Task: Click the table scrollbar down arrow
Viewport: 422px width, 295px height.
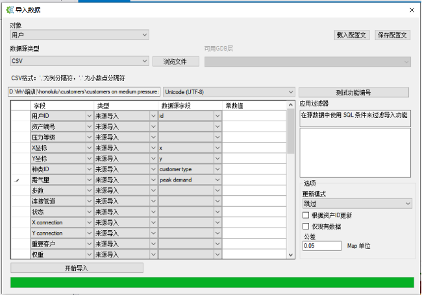Action: (291, 255)
